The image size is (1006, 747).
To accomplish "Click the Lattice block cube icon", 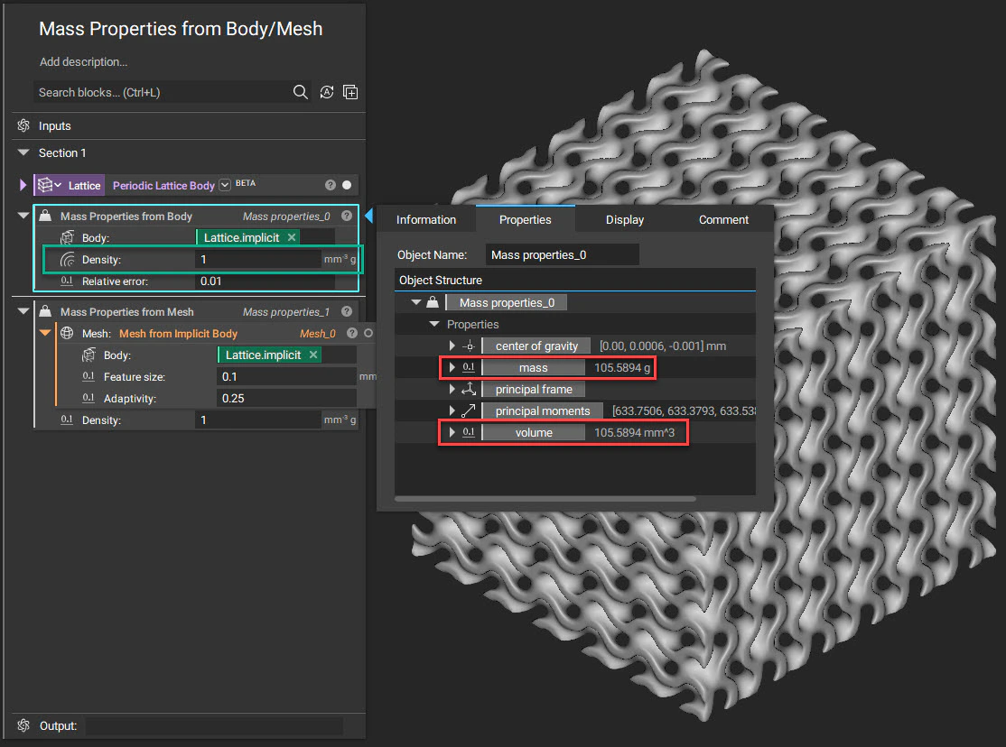I will click(45, 185).
